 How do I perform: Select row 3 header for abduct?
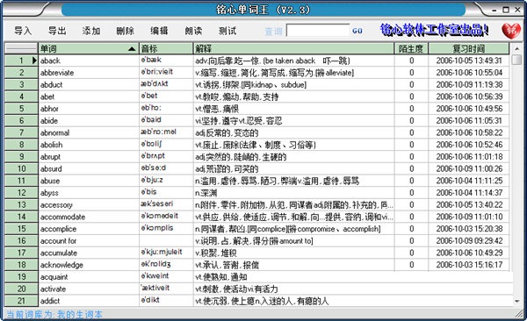click(x=21, y=84)
